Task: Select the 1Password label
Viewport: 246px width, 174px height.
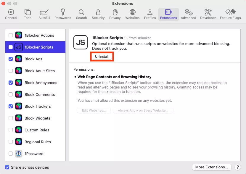Action: pyautogui.click(x=34, y=154)
